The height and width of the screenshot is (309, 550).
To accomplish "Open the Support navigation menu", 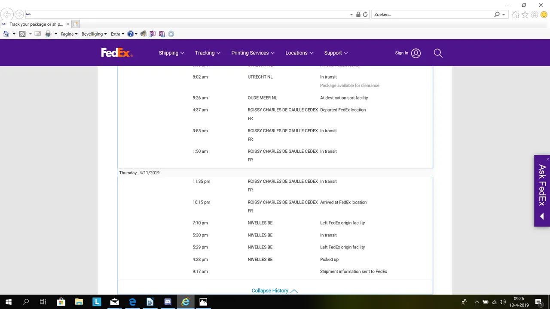I will (x=336, y=53).
